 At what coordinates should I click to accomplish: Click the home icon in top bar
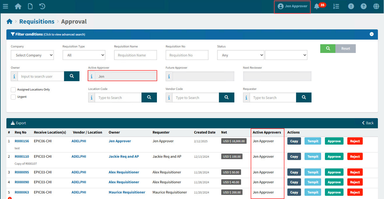[18, 6]
